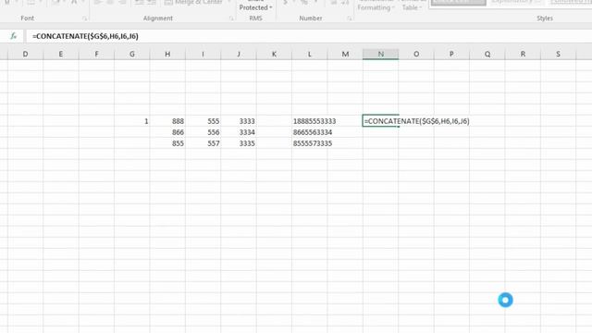Select column H header

pos(167,54)
